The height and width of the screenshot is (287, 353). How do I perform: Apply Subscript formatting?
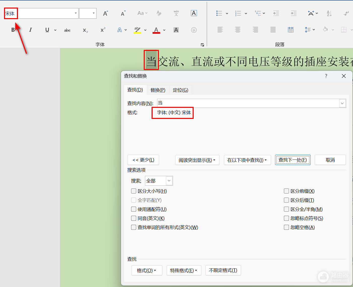pyautogui.click(x=85, y=30)
